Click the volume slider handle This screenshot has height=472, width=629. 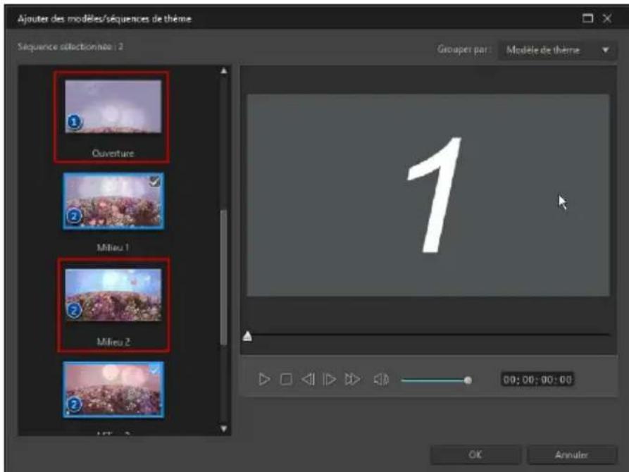point(468,380)
